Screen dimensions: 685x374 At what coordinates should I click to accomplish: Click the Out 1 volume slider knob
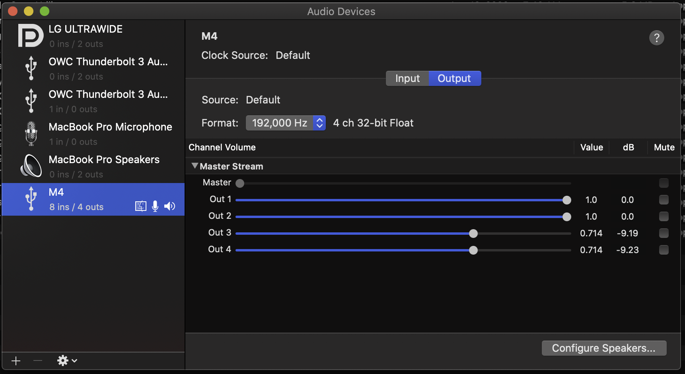(567, 200)
